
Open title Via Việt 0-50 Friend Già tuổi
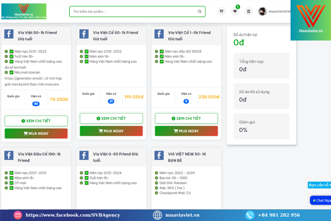(x=115, y=157)
